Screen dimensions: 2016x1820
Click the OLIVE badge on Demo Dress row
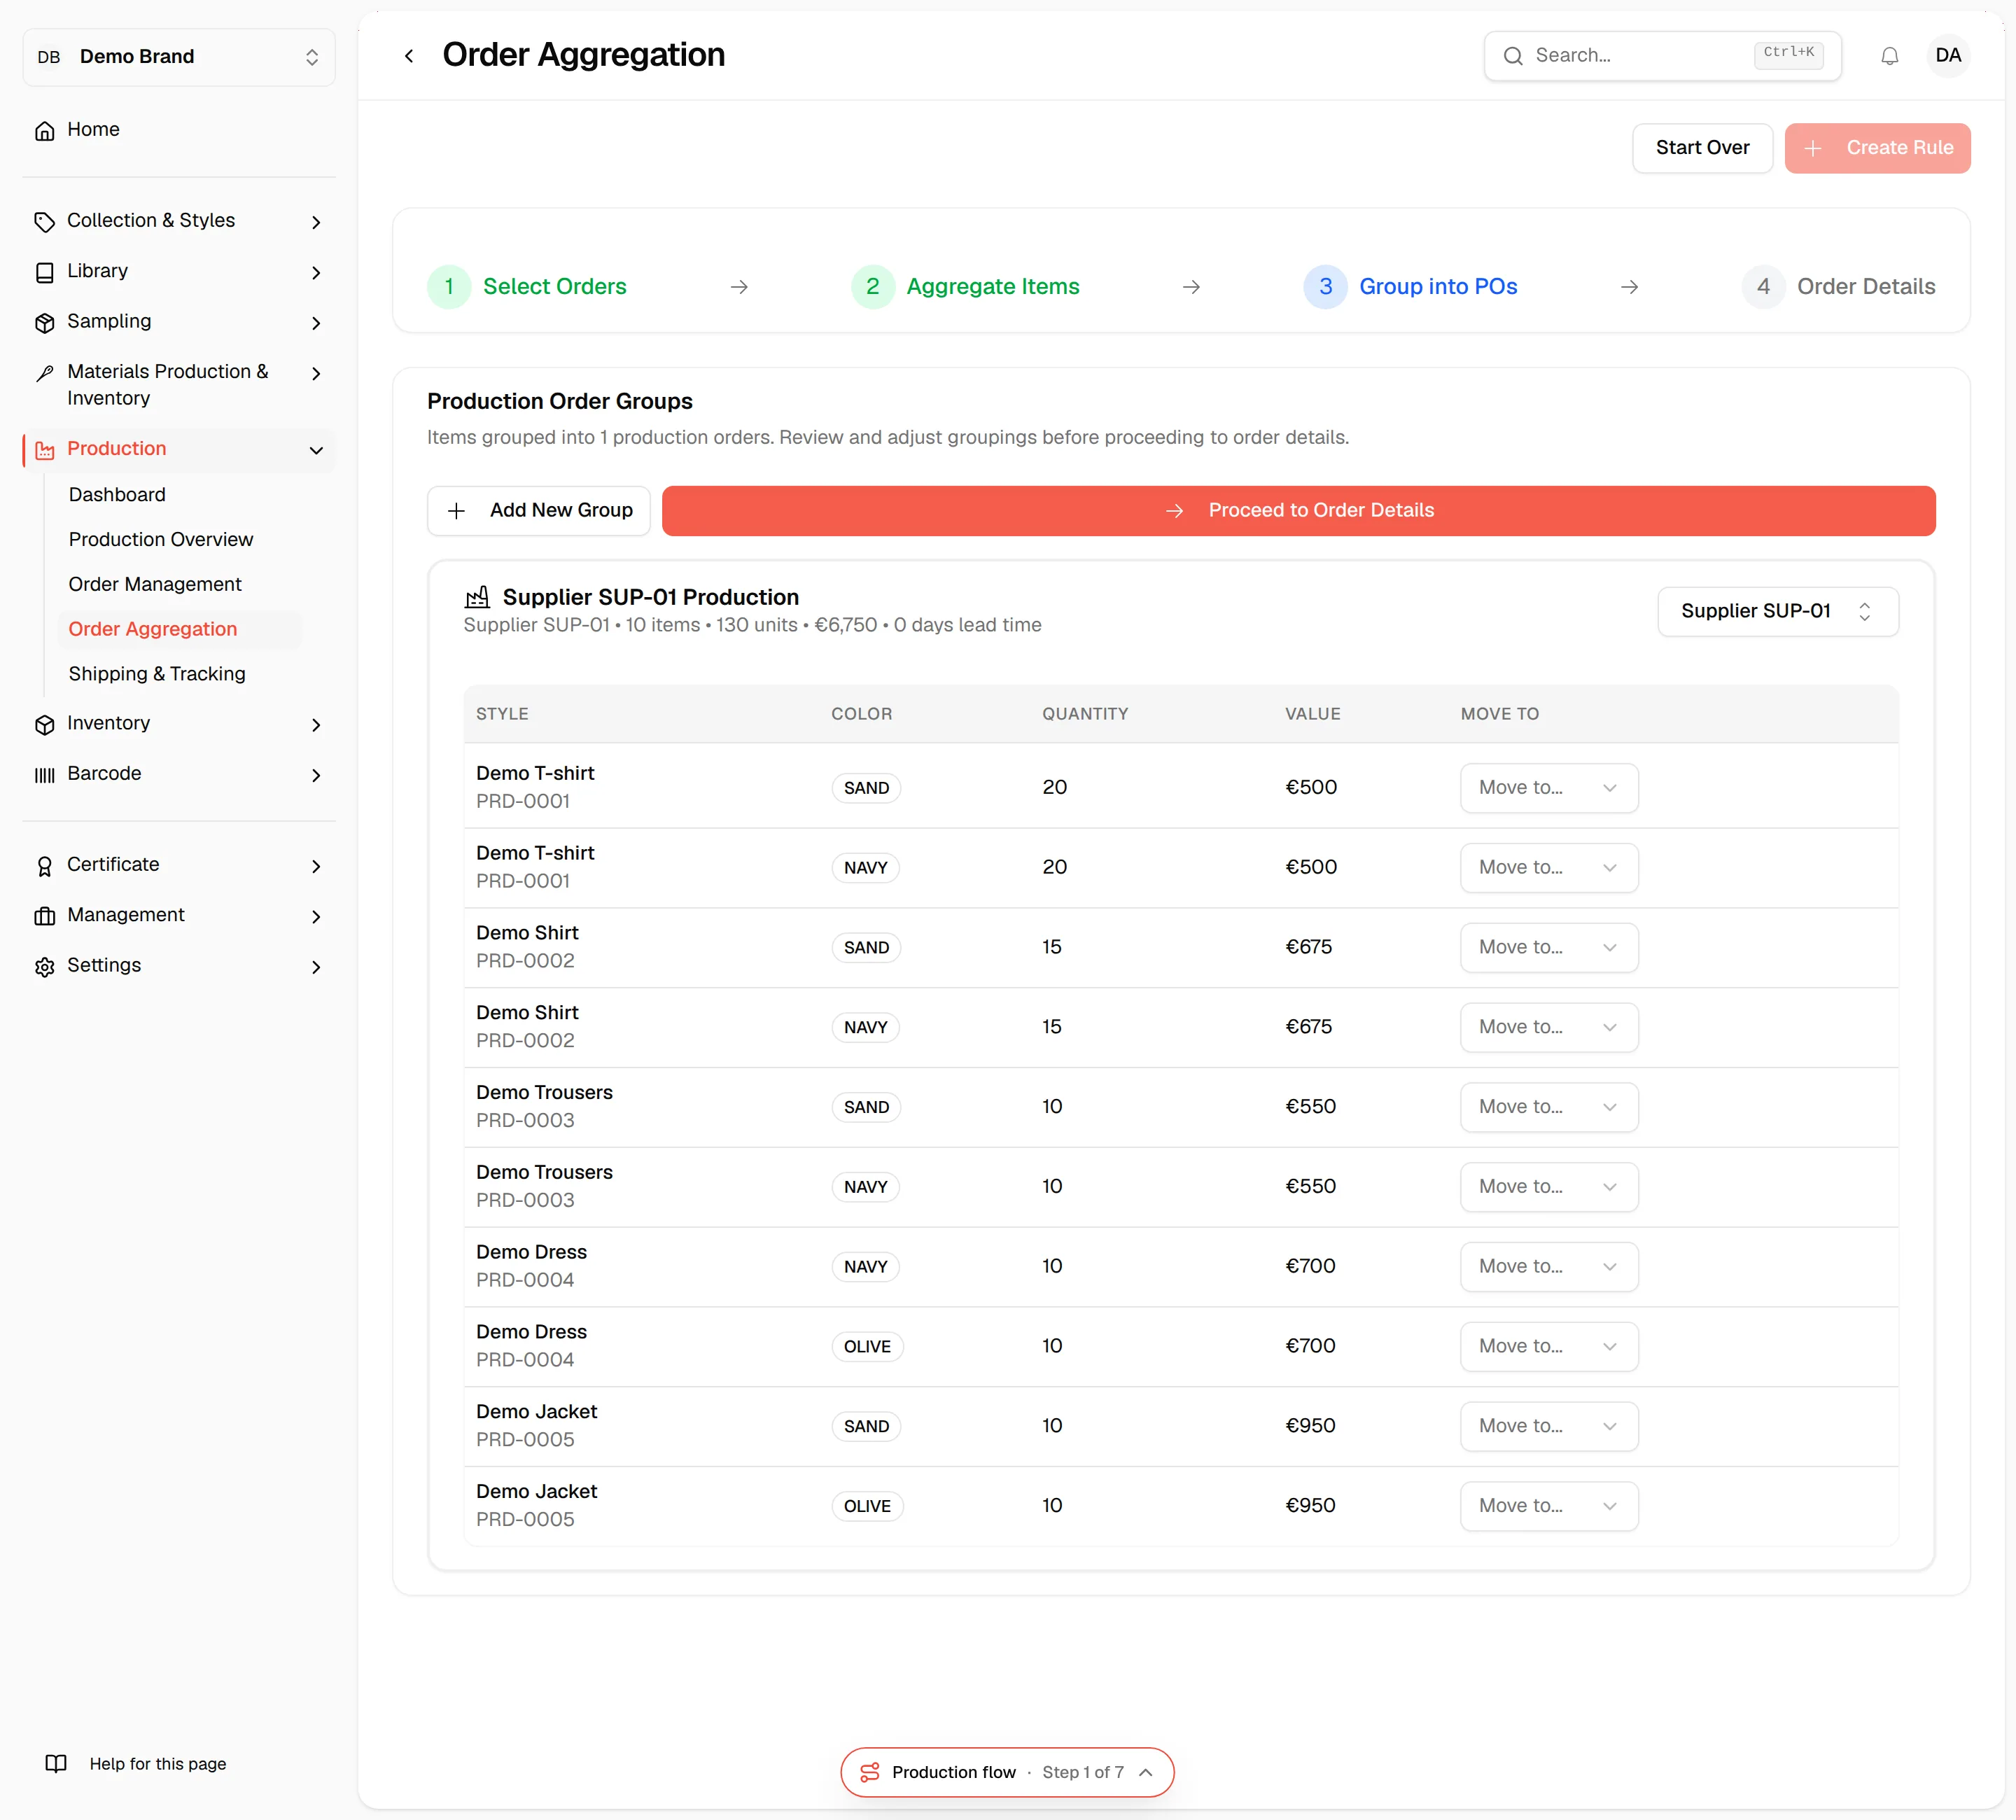pos(867,1347)
